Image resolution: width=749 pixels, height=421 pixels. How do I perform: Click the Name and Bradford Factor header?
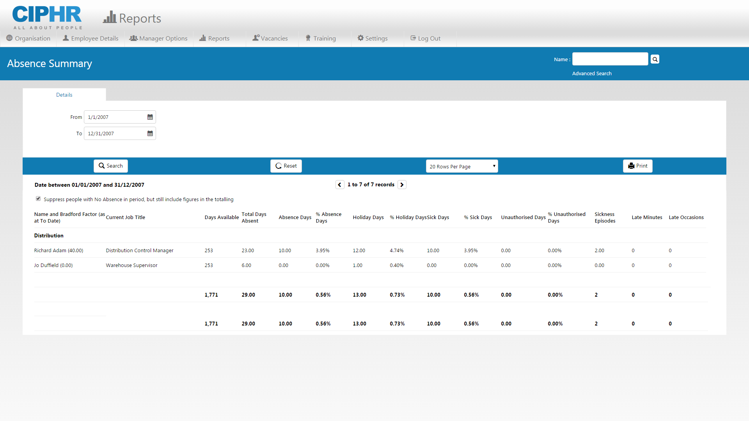pos(69,218)
